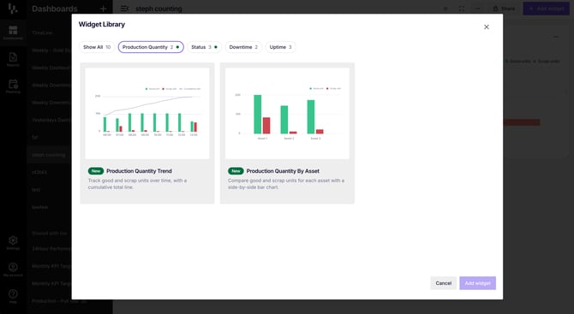Image resolution: width=574 pixels, height=314 pixels.
Task: Select the Downtime filter tab
Action: 243,47
